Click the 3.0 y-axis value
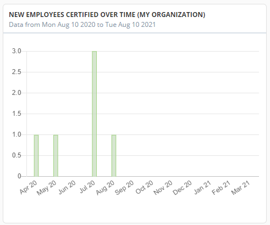270x225 pixels. coord(16,51)
